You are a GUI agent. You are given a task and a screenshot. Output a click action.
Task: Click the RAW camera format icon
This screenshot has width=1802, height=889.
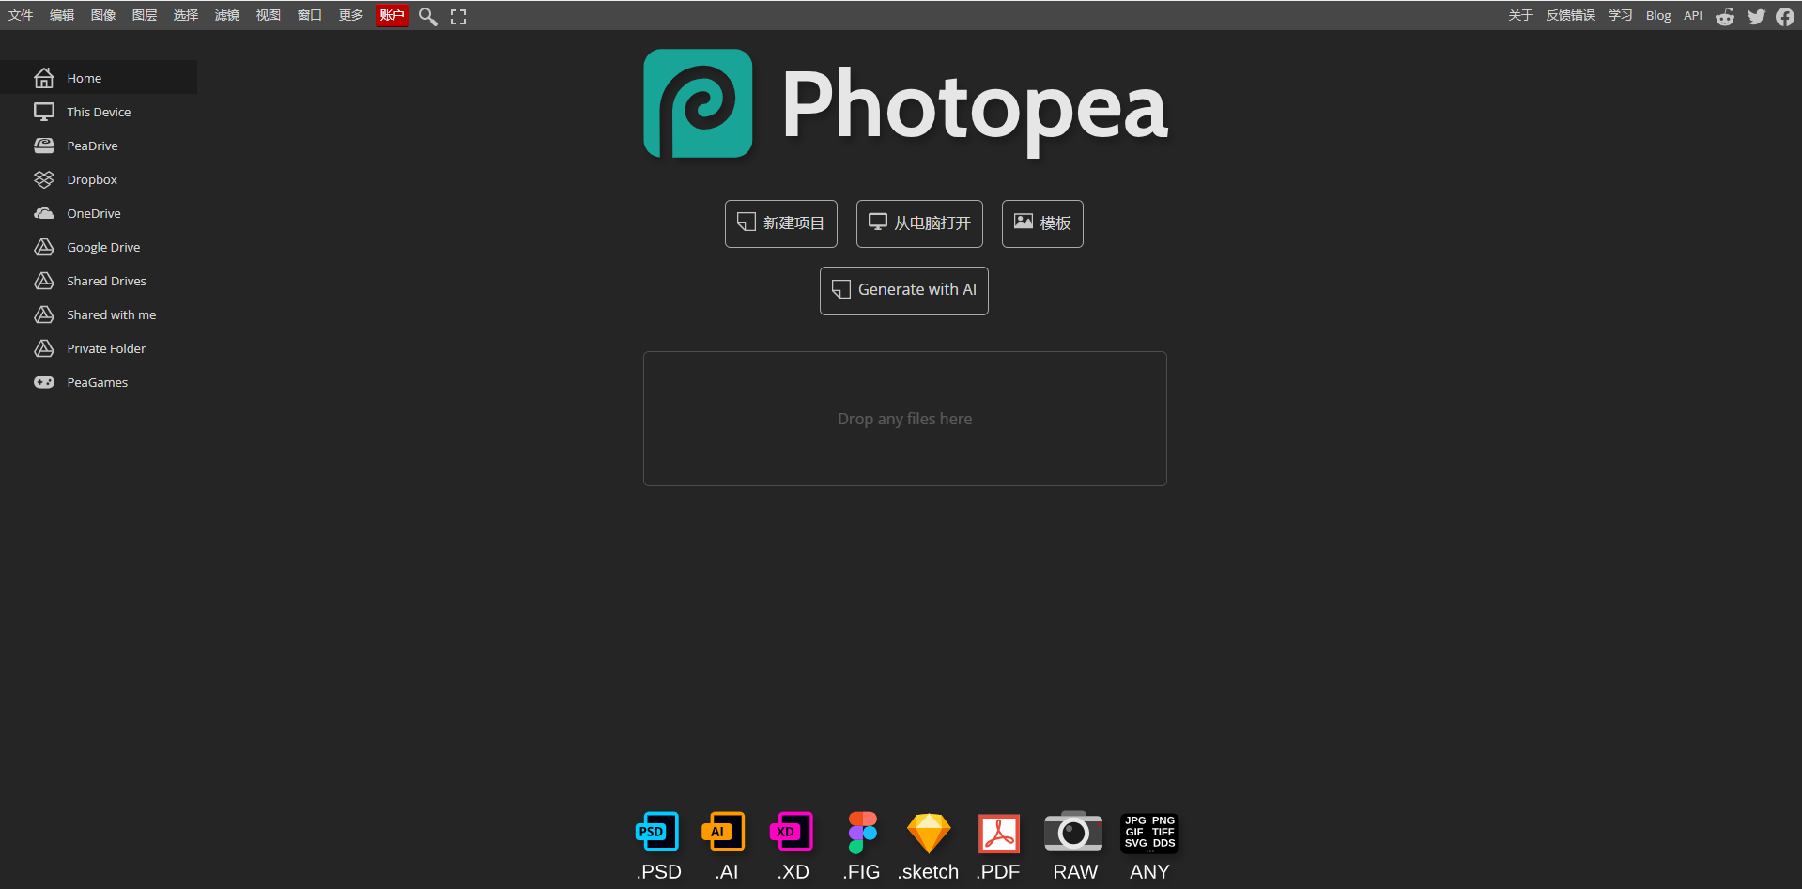1073,832
